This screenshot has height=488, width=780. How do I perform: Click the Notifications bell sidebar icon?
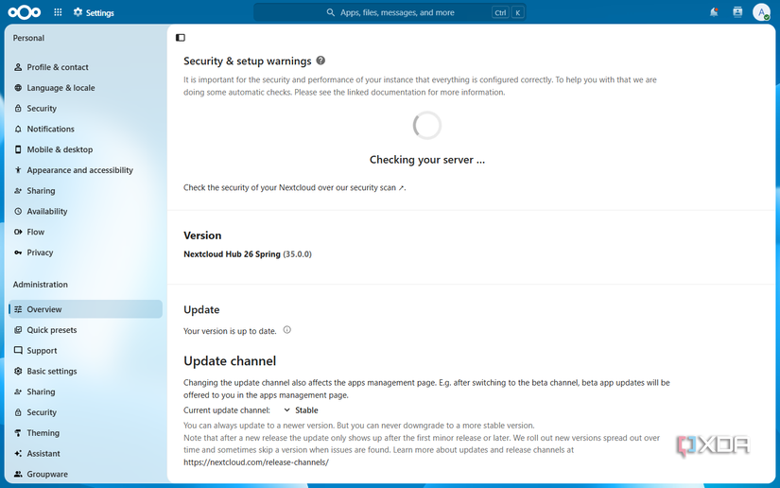coord(18,129)
